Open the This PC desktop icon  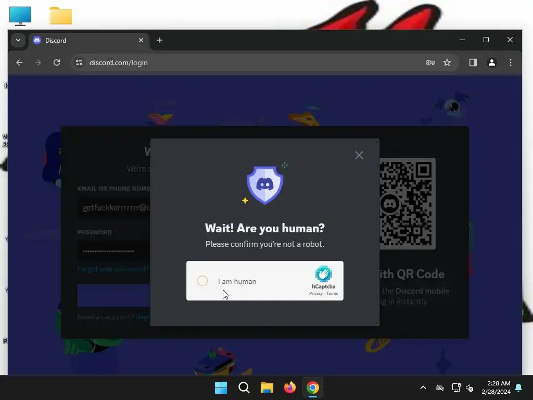[20, 16]
